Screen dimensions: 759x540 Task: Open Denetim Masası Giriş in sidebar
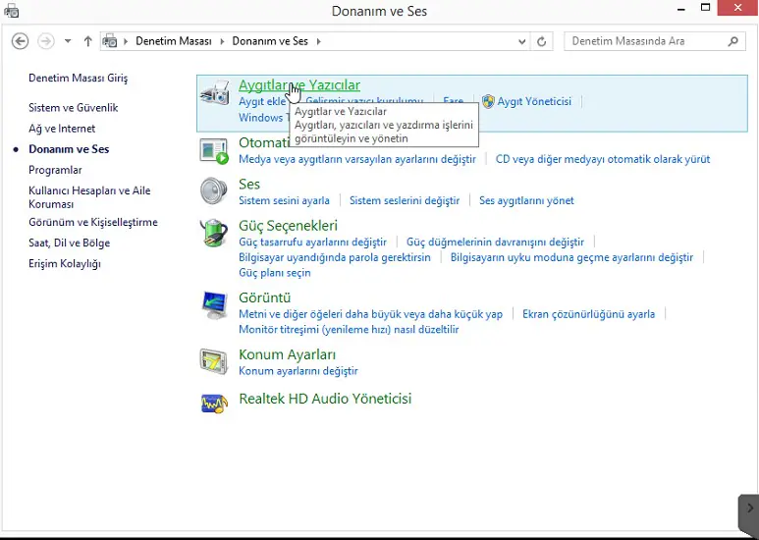tap(78, 78)
